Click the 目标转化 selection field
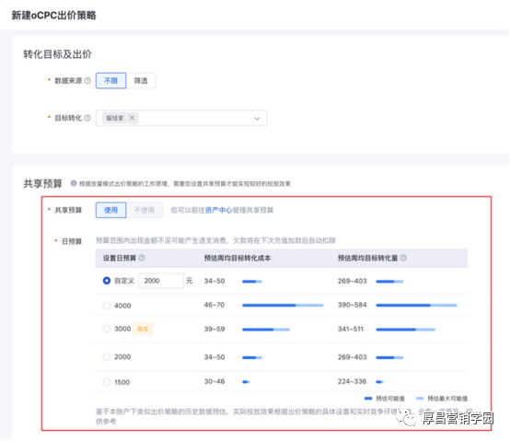 (181, 118)
